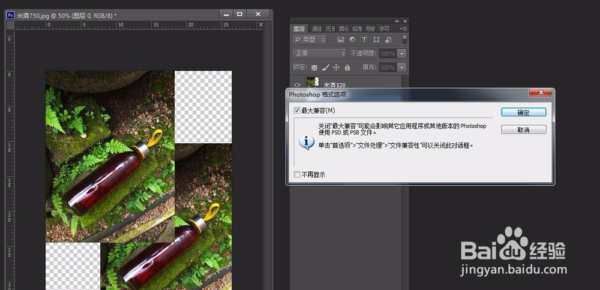Minimize the 米酒750.jpg document window
The width and height of the screenshot is (600, 290).
pyautogui.click(x=226, y=14)
